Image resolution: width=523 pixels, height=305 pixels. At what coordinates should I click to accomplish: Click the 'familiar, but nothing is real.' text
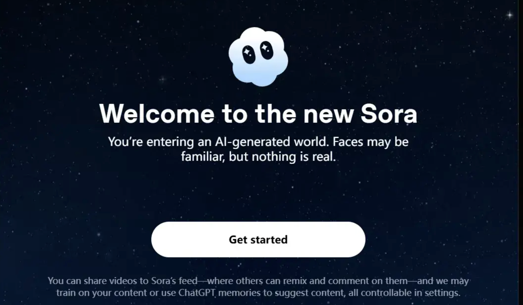pyautogui.click(x=258, y=157)
